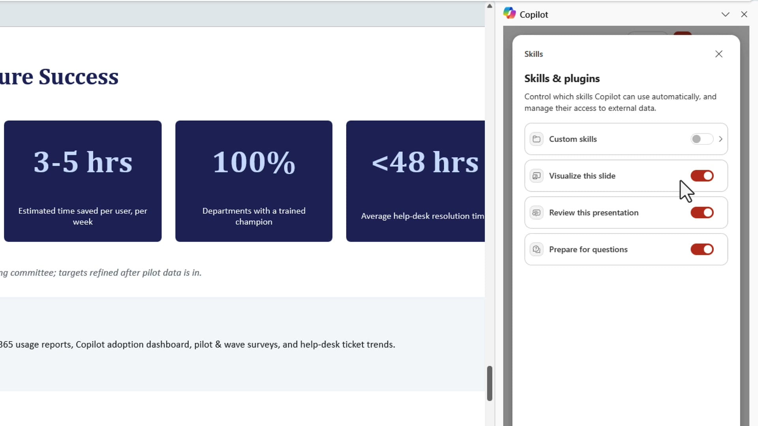Select the '<48 hrs' metric card
758x426 pixels.
[x=415, y=181]
